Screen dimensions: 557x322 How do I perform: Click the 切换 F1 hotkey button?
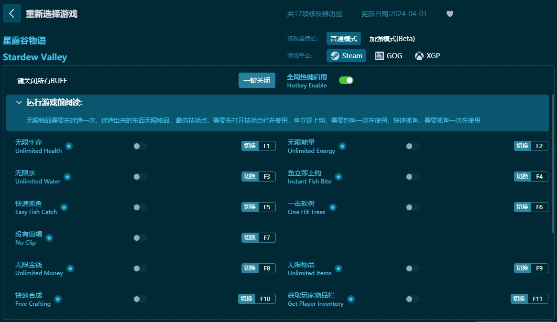[x=258, y=146]
